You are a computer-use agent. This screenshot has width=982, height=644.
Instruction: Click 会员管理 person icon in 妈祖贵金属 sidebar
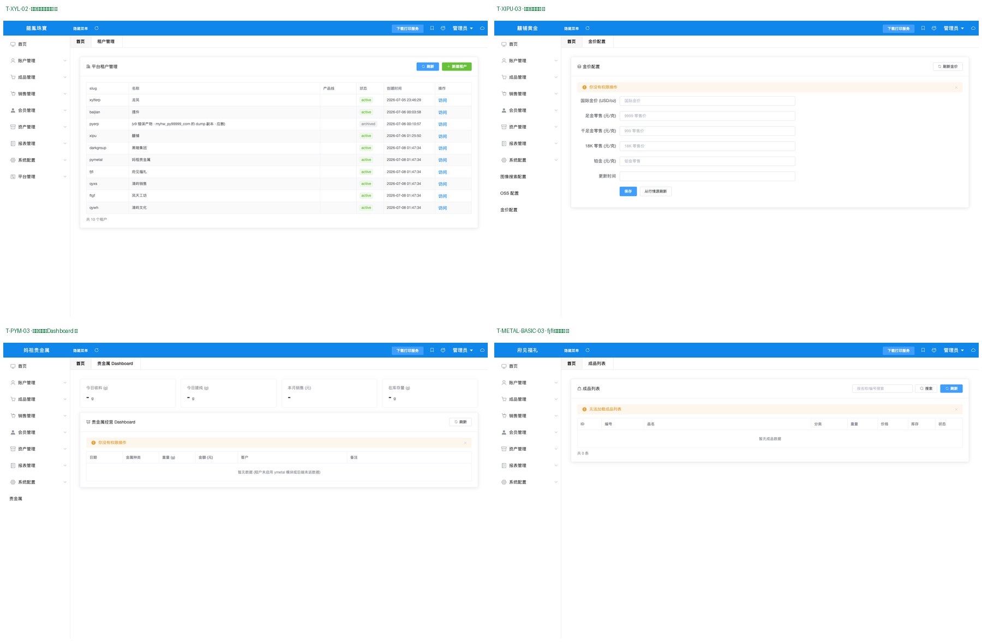(13, 432)
